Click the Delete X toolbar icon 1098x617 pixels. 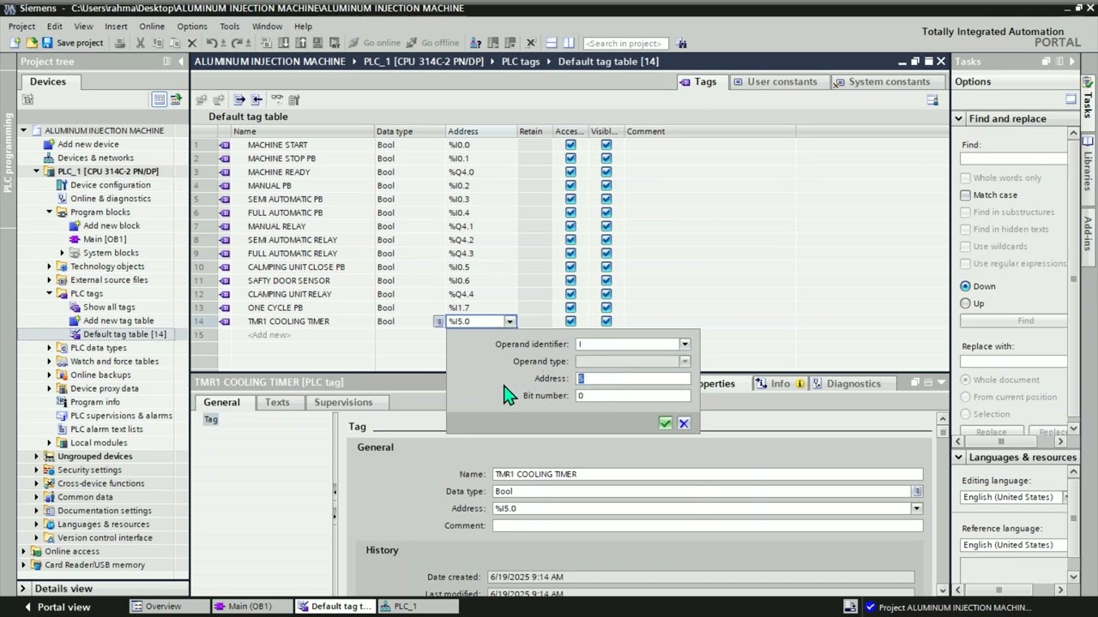pyautogui.click(x=192, y=43)
